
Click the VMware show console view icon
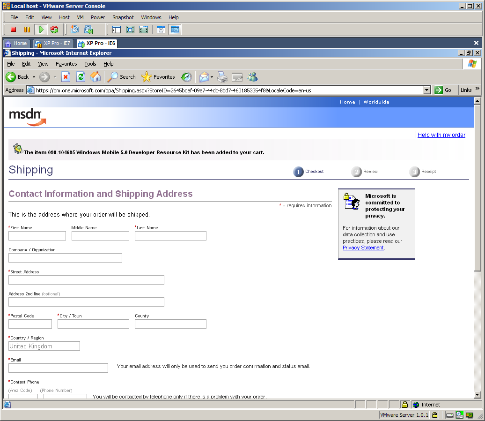coord(116,30)
